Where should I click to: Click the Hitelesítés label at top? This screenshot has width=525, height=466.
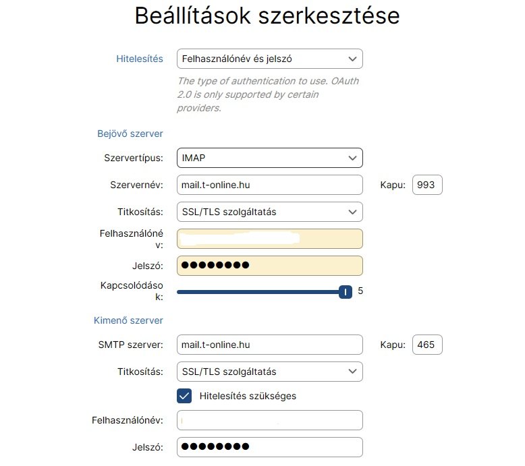coord(140,59)
